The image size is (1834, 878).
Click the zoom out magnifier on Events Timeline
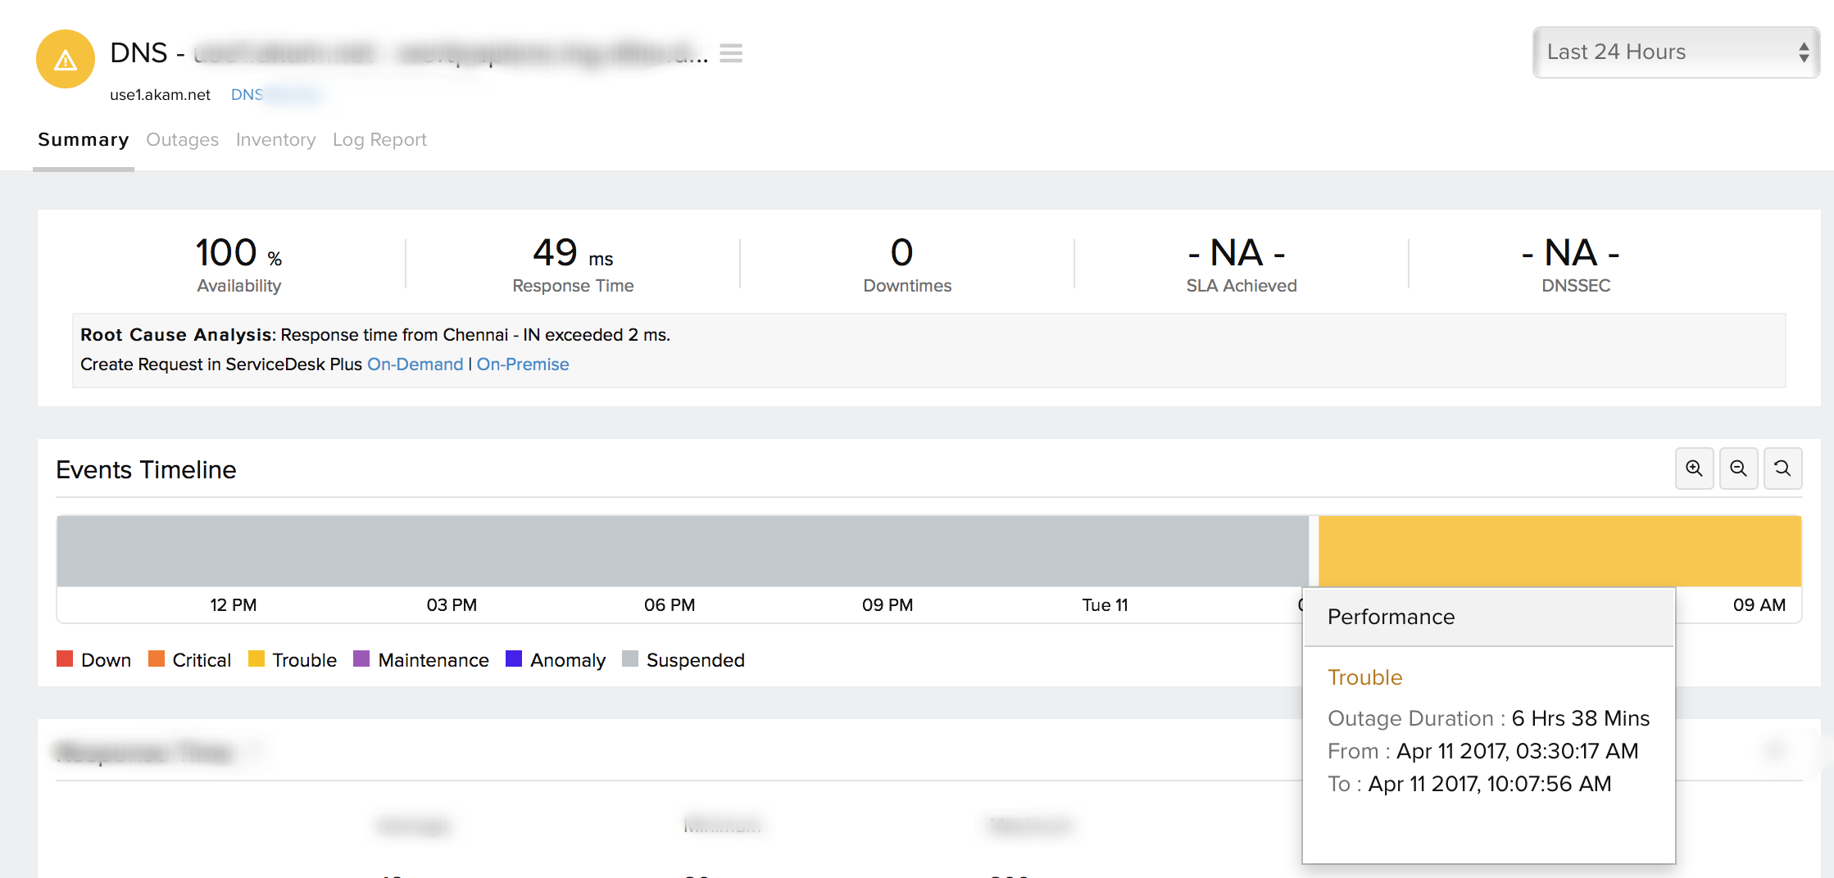[1738, 468]
